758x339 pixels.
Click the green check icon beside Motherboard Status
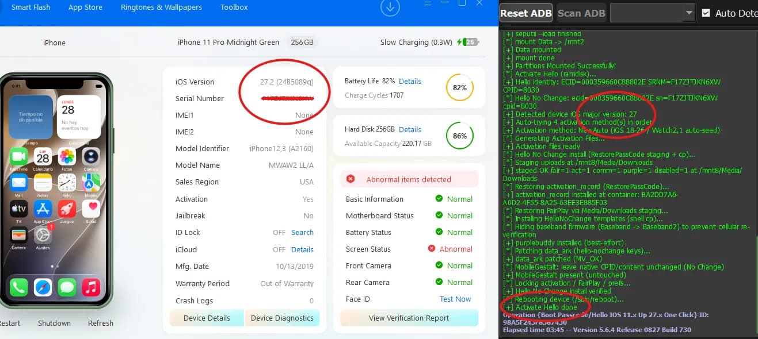pyautogui.click(x=439, y=215)
